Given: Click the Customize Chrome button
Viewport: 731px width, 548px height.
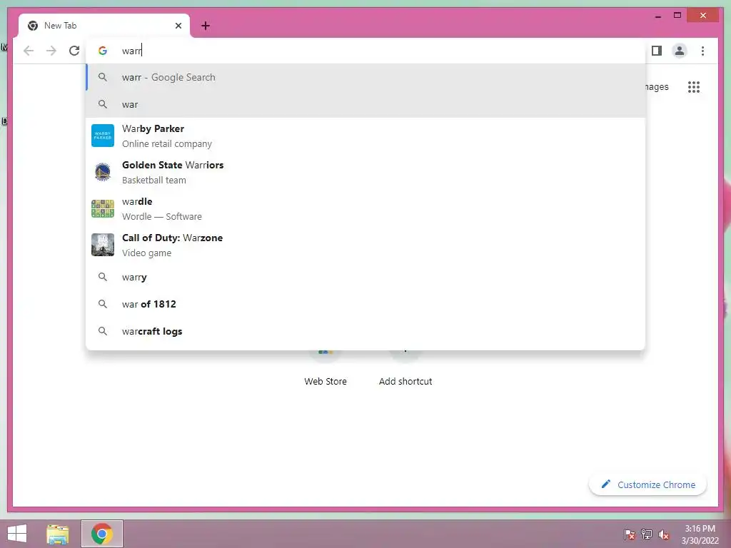Looking at the screenshot, I should 648,484.
